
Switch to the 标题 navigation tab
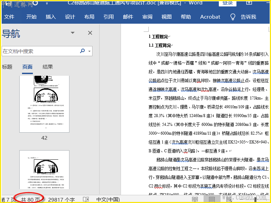pos(7,67)
